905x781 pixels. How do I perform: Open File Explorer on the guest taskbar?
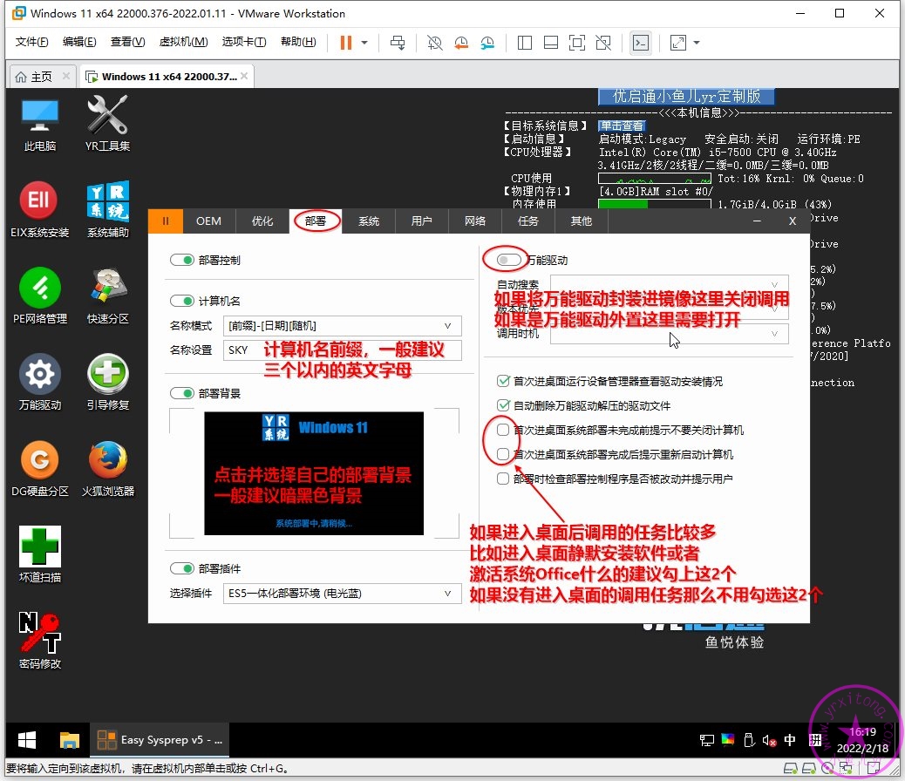point(69,739)
